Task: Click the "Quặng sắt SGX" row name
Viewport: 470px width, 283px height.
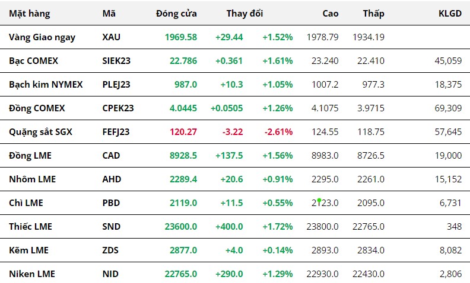Action: point(40,132)
